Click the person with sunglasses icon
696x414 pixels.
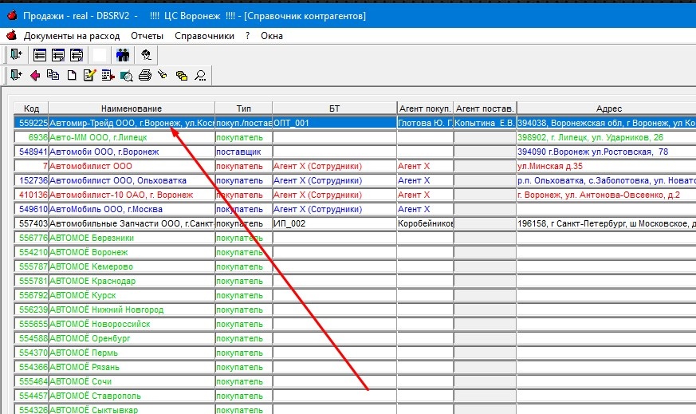(146, 54)
